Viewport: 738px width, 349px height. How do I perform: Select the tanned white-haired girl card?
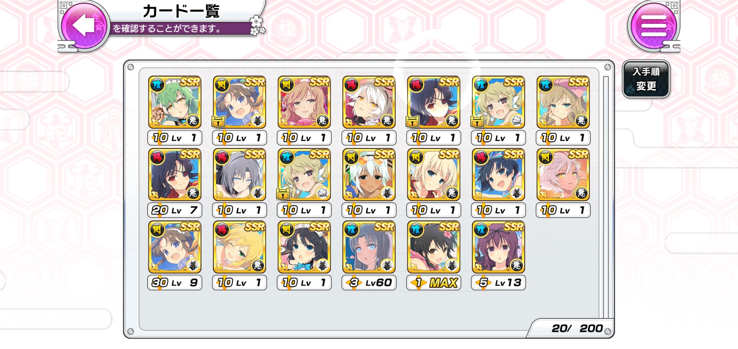pyautogui.click(x=369, y=175)
